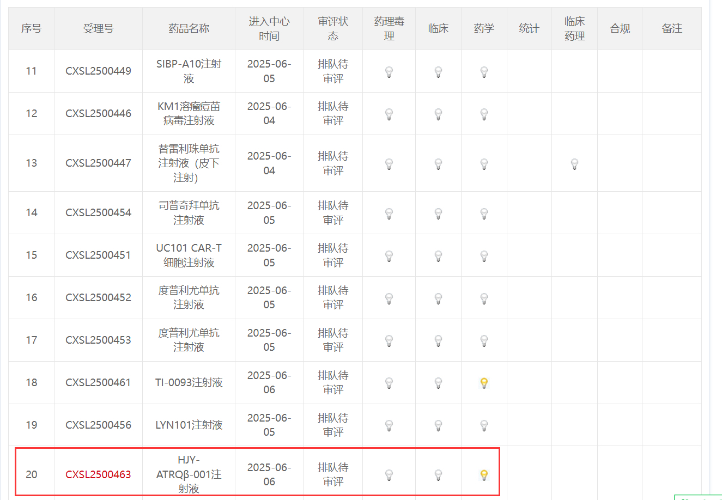Image resolution: width=722 pixels, height=500 pixels.
Task: Click 药理毒理 bulb icon for CXSL2500453
Action: (x=389, y=340)
